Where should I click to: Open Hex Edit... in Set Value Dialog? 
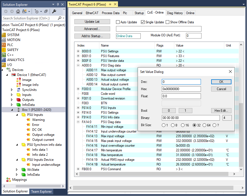coord(221,111)
